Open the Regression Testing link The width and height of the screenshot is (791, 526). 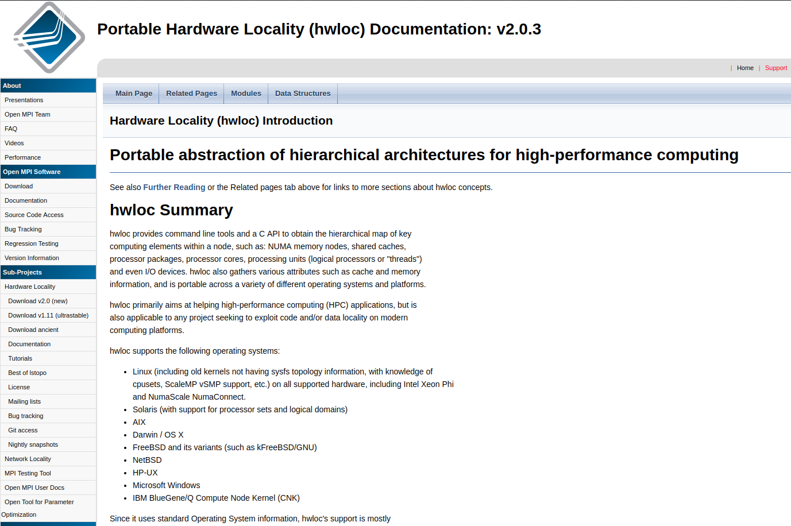48,243
